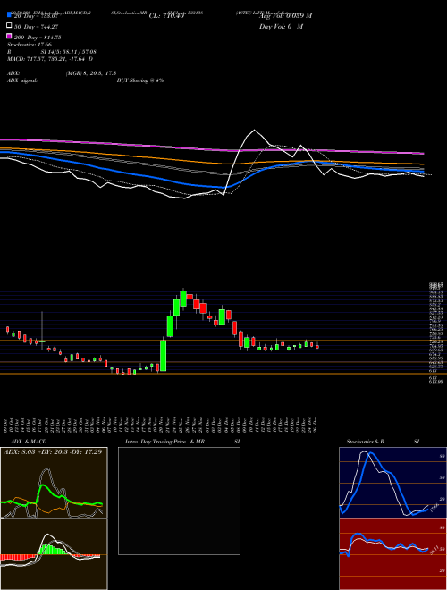
Task: Click the '(MGR) 8, 20.3, 17.3' values
Action: 91,73
